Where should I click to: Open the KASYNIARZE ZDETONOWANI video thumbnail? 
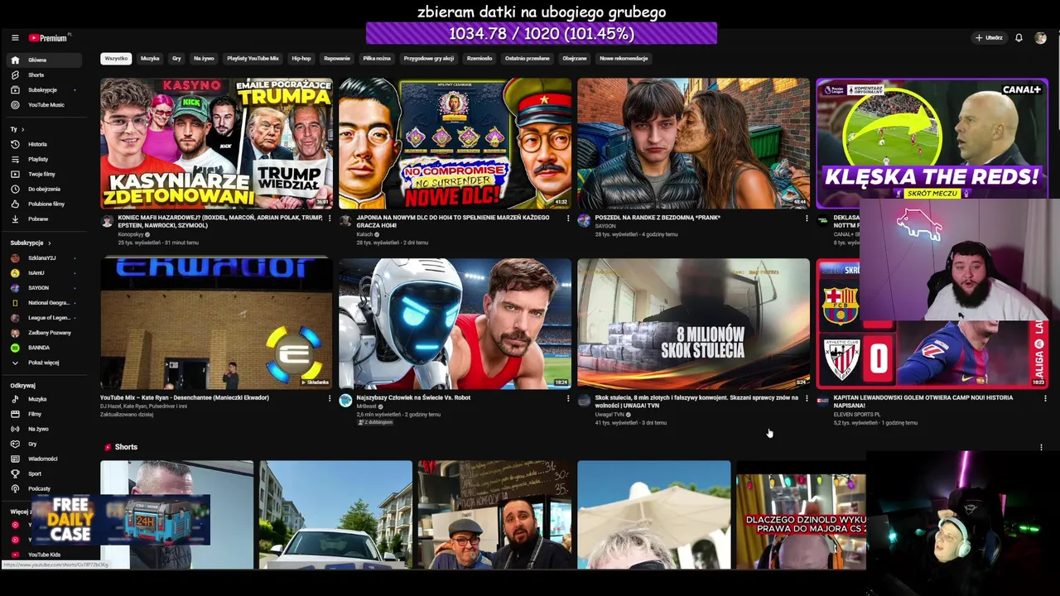click(216, 143)
